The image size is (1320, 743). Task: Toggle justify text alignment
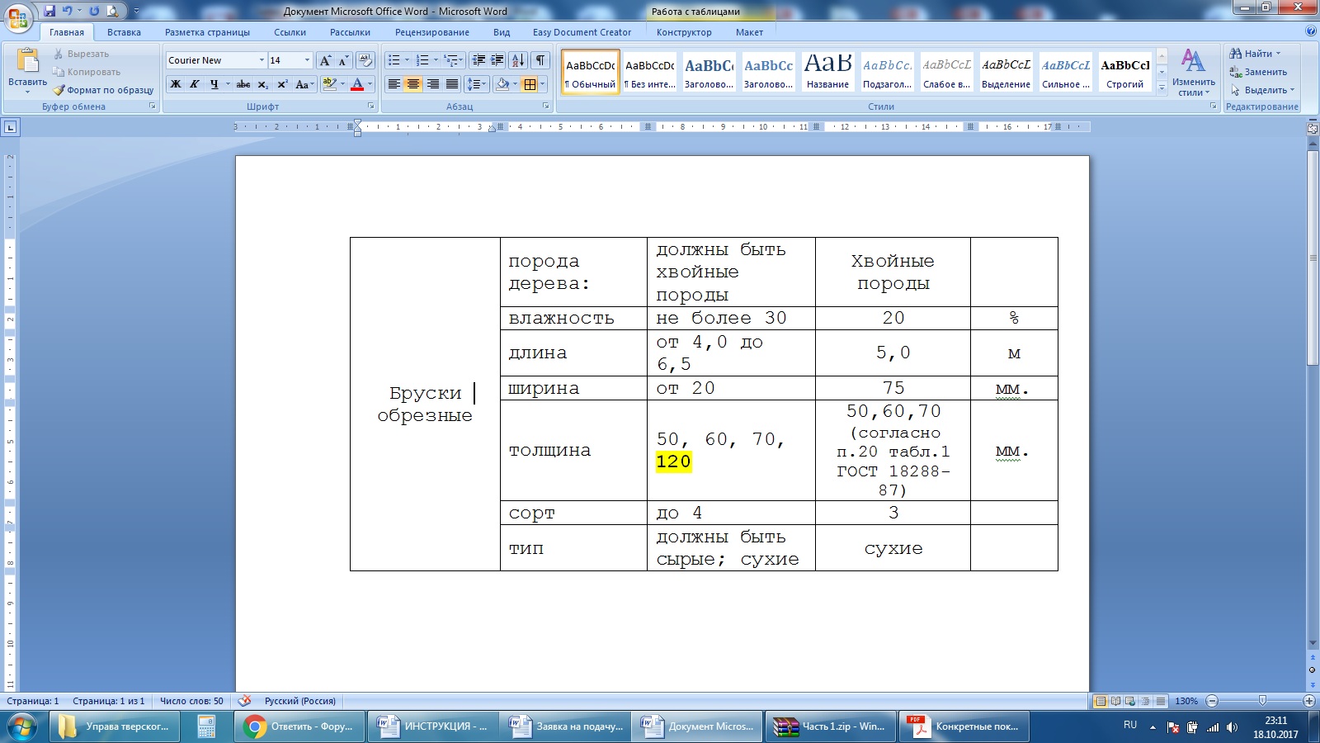(x=451, y=84)
